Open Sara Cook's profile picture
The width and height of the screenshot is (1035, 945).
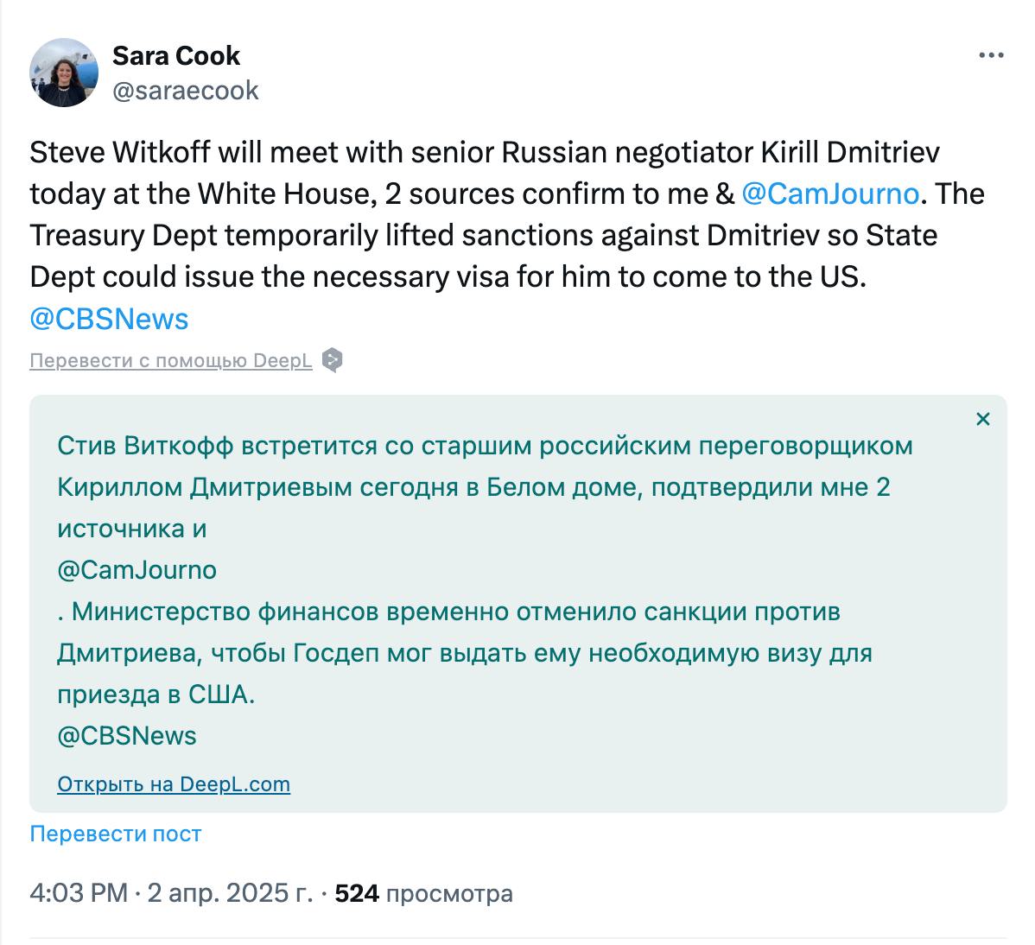point(64,73)
